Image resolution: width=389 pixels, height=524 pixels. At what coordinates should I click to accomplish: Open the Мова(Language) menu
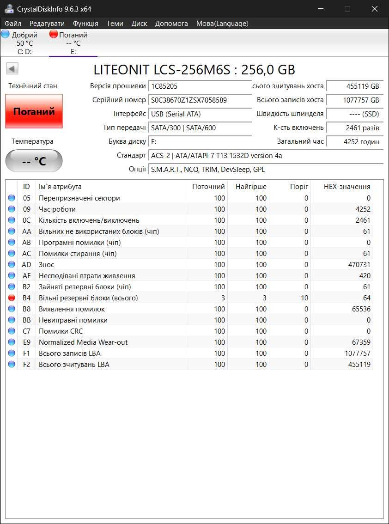click(222, 24)
